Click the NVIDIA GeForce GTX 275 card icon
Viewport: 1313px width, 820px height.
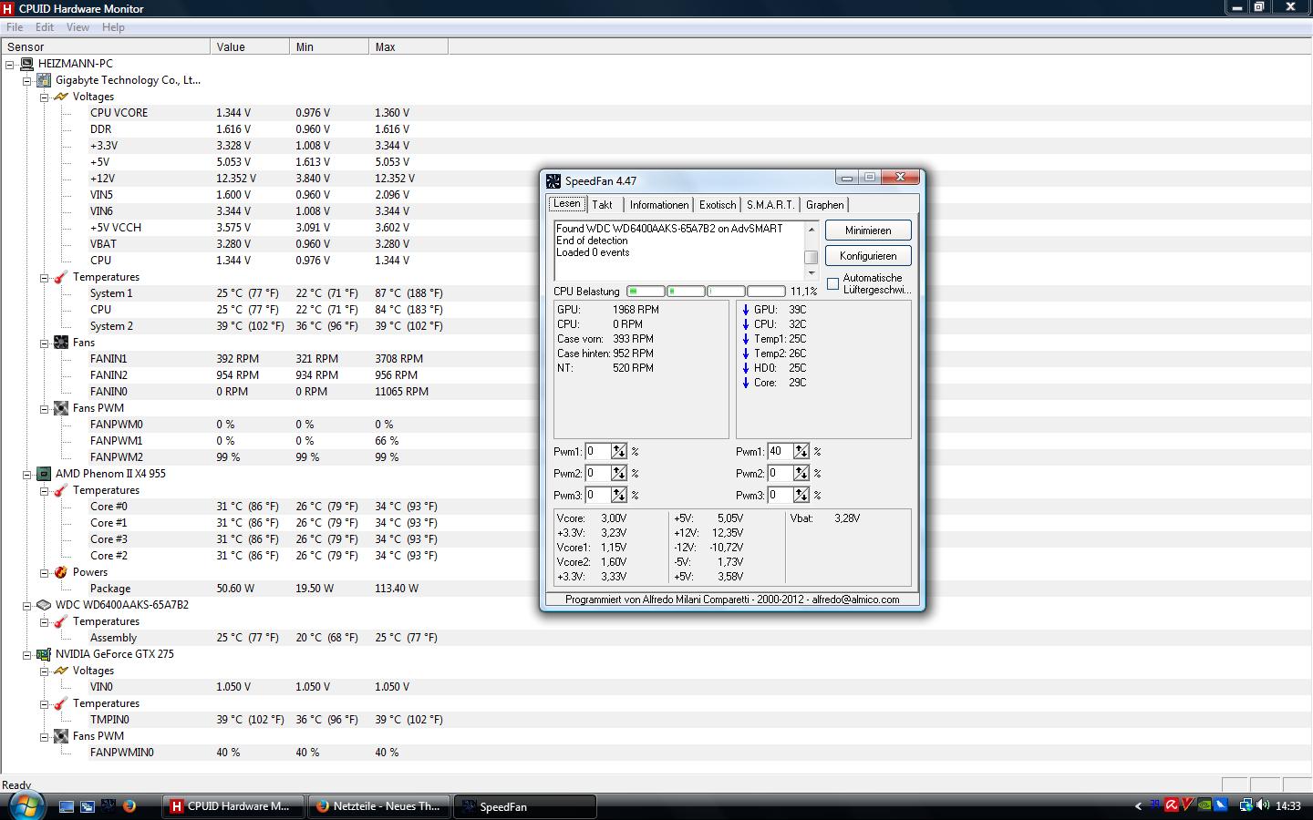[x=44, y=654]
